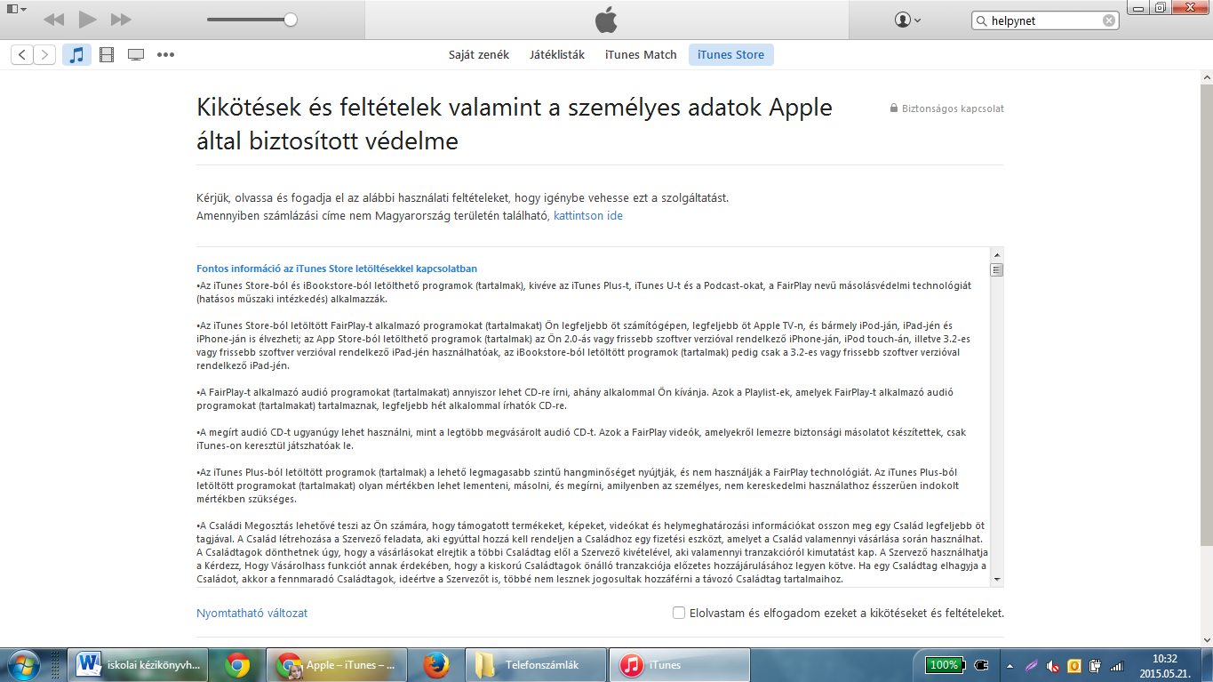Viewport: 1213px width, 682px height.
Task: Click the play button
Action: pyautogui.click(x=87, y=19)
